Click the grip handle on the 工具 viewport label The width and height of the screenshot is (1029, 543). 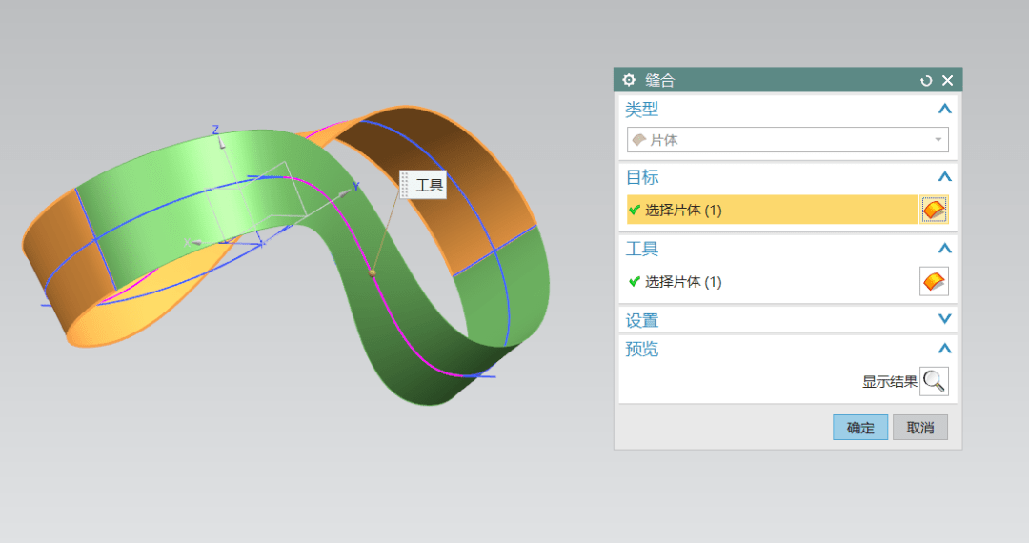click(x=405, y=185)
